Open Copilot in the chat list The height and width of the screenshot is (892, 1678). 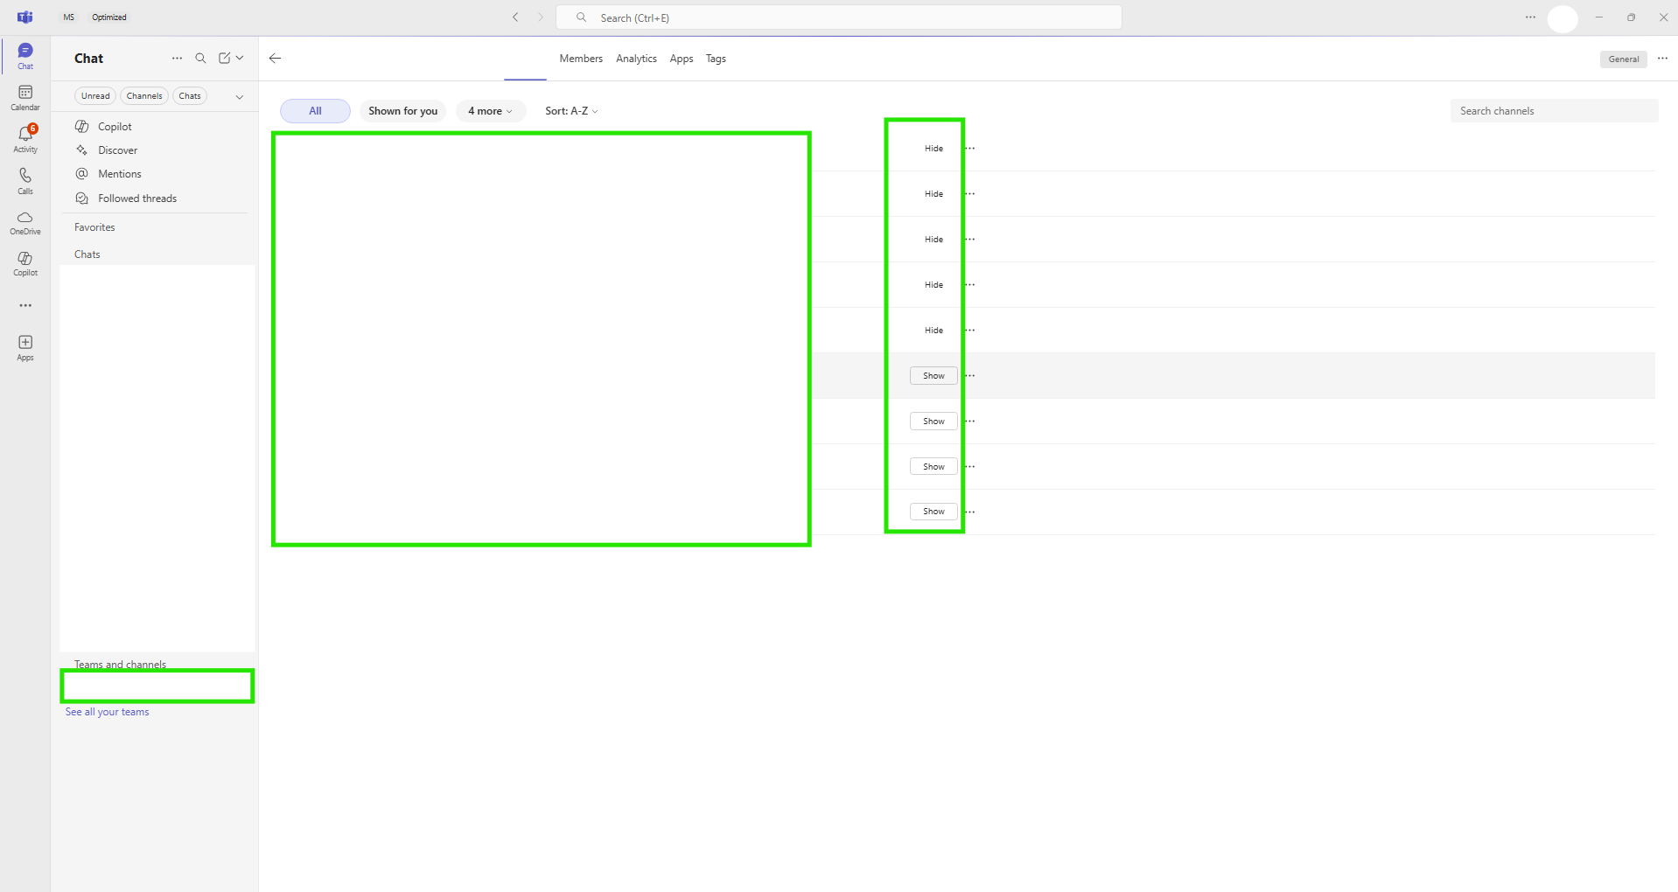pyautogui.click(x=115, y=127)
